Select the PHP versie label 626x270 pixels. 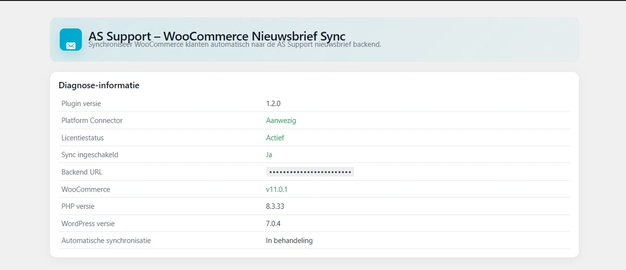(x=78, y=206)
